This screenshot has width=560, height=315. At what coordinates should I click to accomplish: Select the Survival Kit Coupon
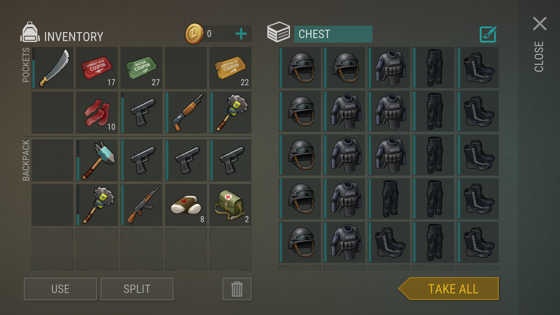pyautogui.click(x=230, y=68)
